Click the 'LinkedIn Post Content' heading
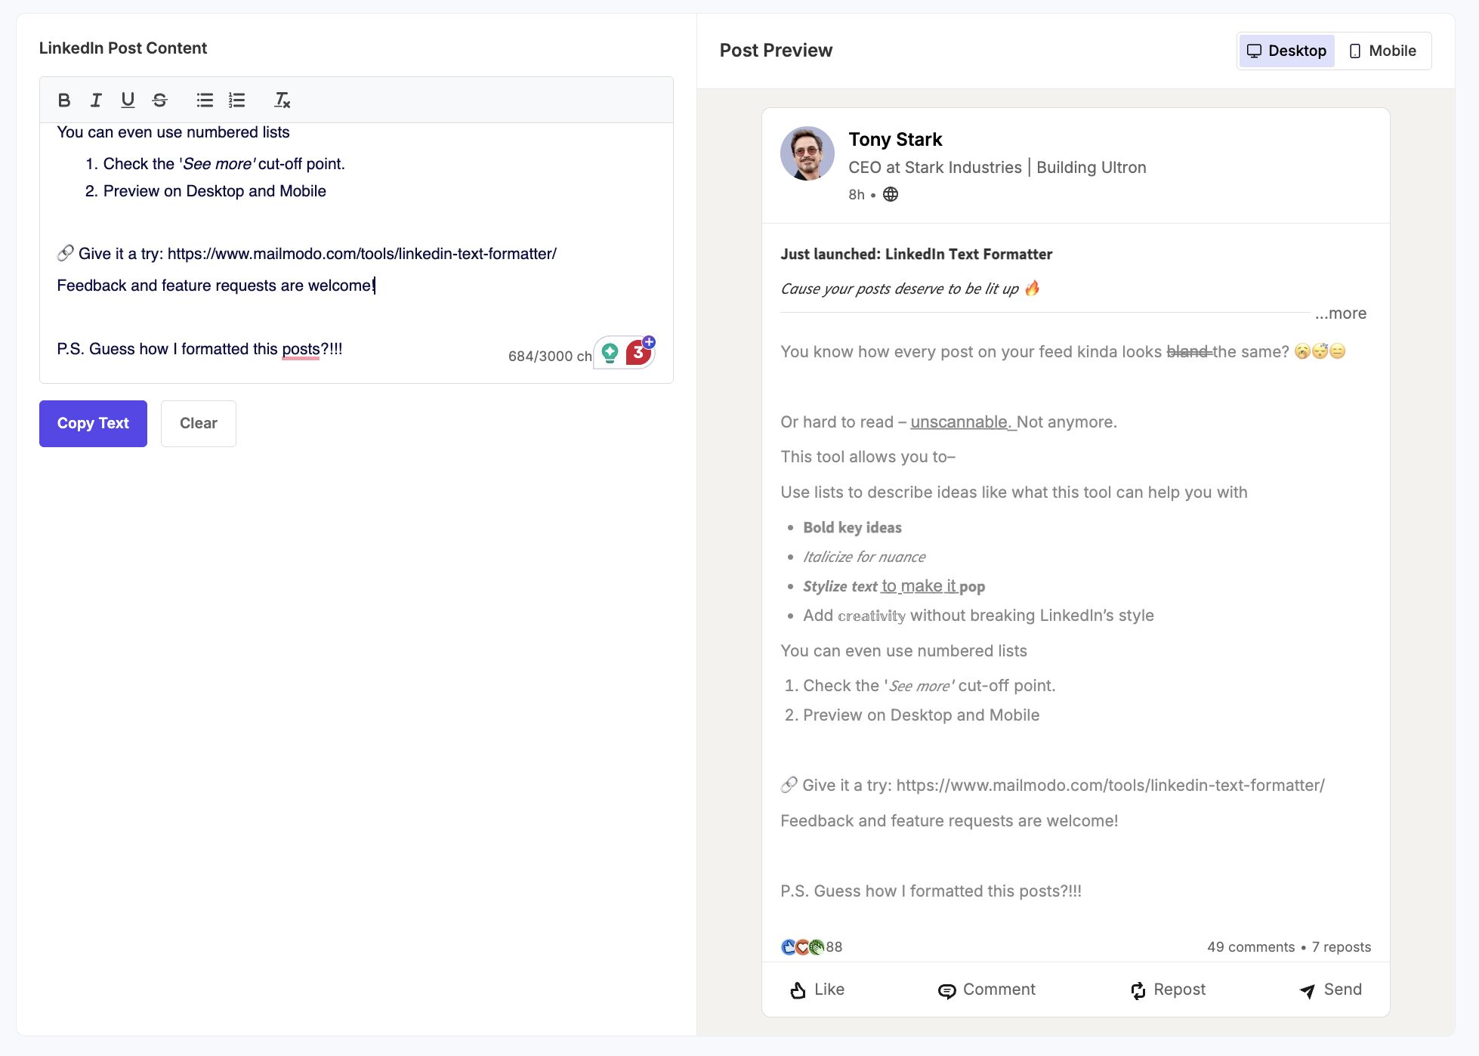Screen dimensions: 1479x1056 point(123,48)
